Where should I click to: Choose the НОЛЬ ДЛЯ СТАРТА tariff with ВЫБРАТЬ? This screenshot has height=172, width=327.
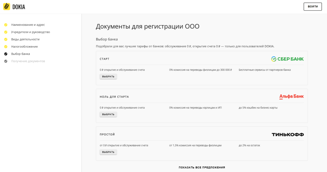[x=108, y=114]
